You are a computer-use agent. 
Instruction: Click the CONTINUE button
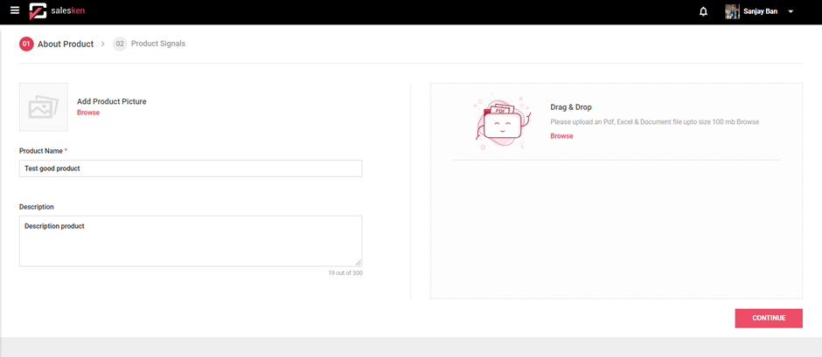tap(769, 319)
